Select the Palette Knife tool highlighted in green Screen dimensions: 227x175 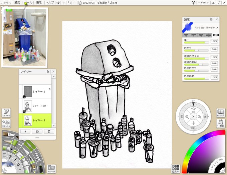tap(30, 146)
